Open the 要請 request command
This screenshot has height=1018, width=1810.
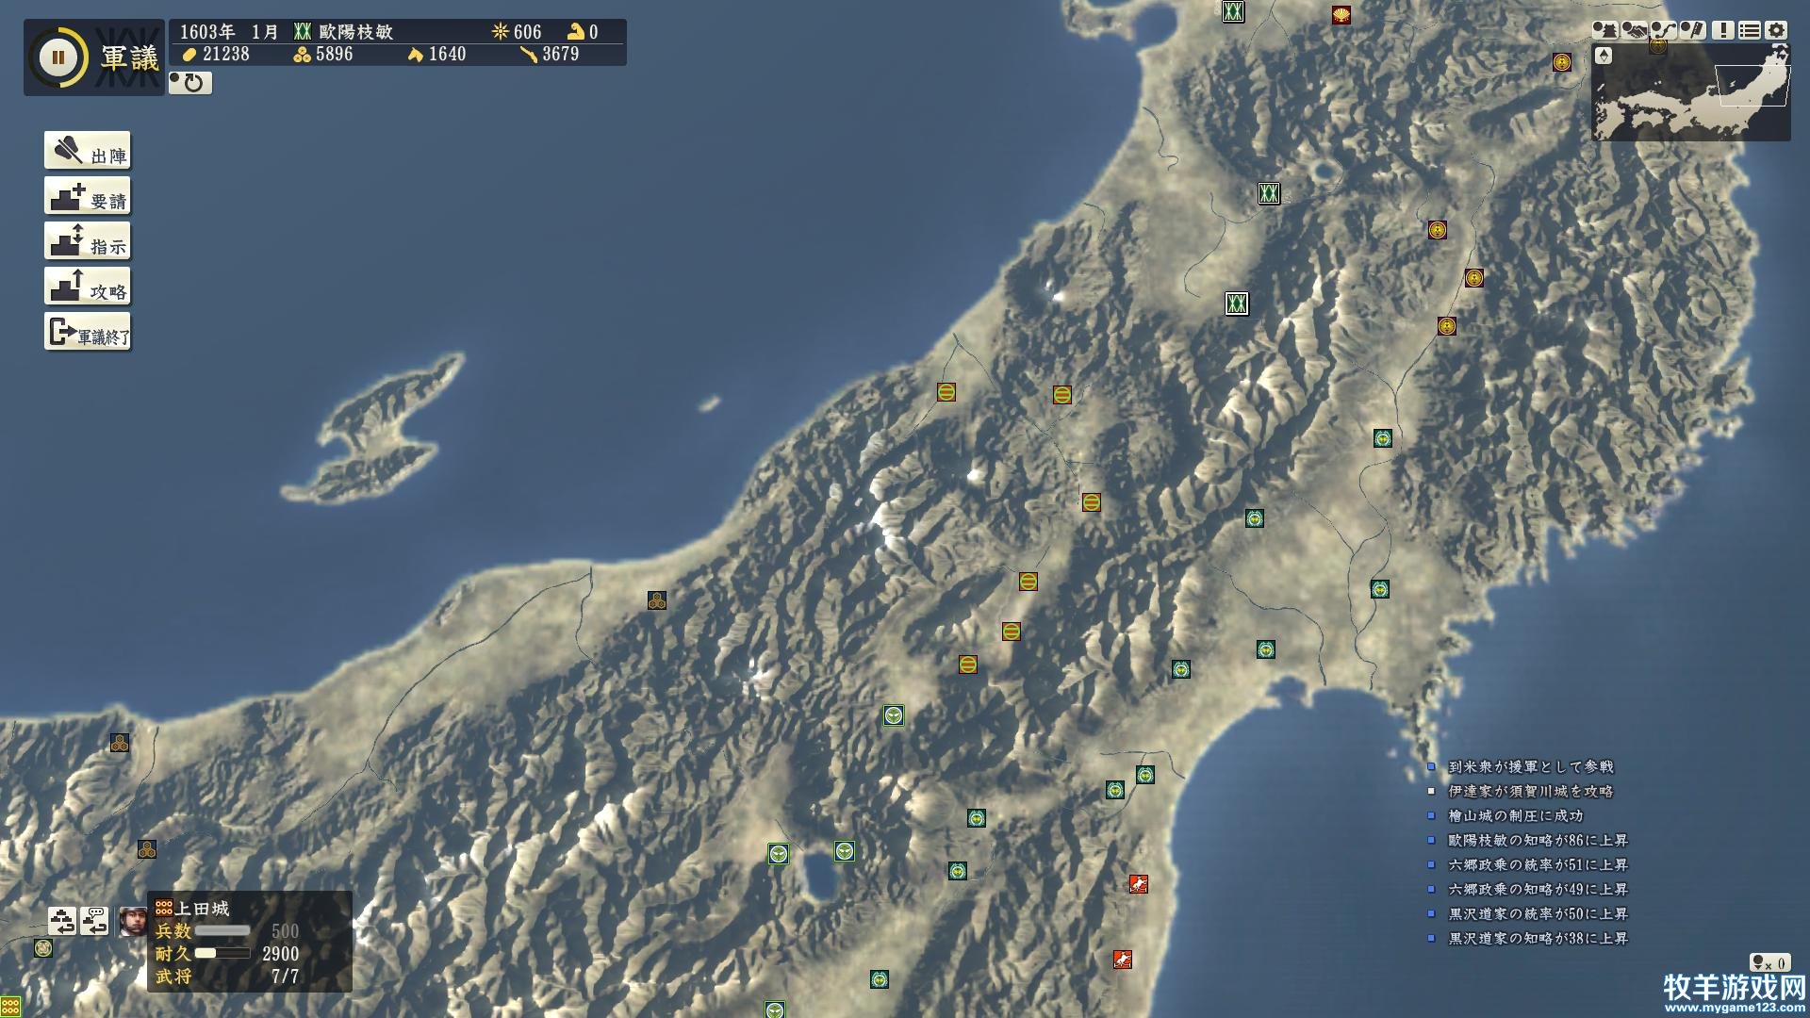(x=88, y=196)
